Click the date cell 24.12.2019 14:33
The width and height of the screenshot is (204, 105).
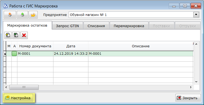71,54
